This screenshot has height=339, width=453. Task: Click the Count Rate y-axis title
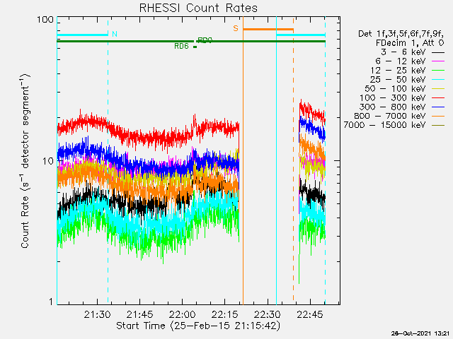point(25,160)
